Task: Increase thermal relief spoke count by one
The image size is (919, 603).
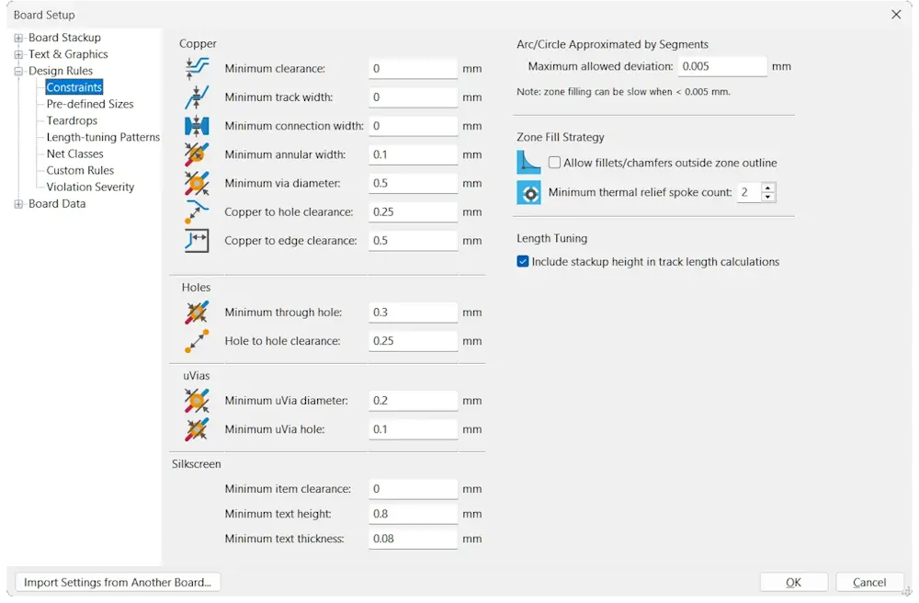Action: pyautogui.click(x=769, y=188)
